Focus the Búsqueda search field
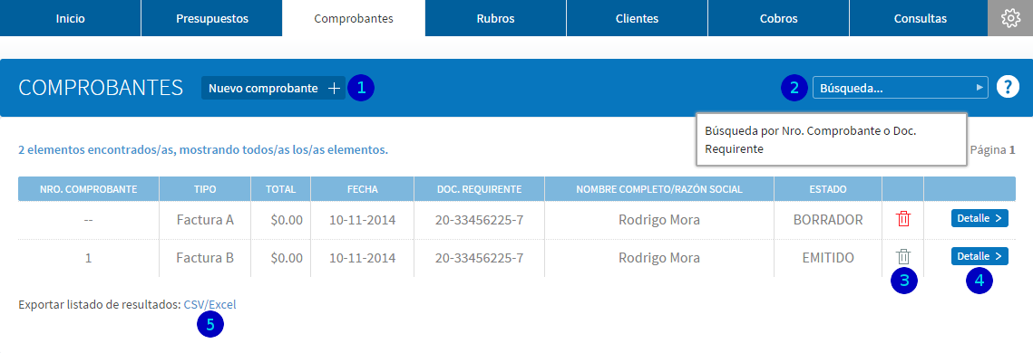 coord(901,88)
